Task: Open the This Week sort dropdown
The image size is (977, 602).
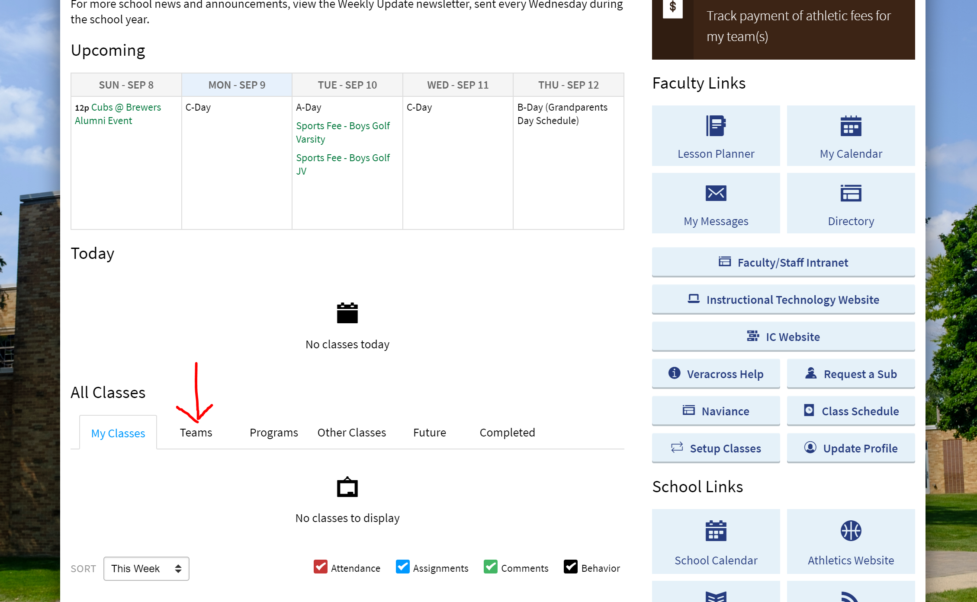Action: click(146, 568)
